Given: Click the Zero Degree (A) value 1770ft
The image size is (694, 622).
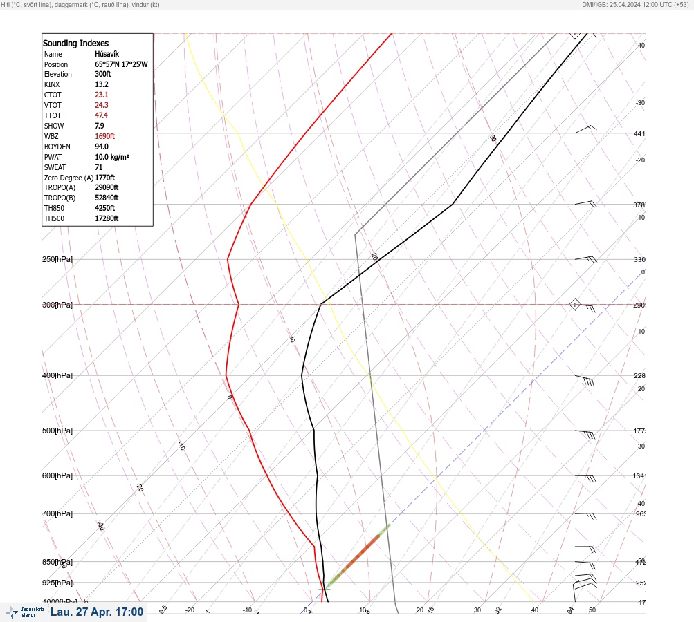Looking at the screenshot, I should pyautogui.click(x=105, y=178).
